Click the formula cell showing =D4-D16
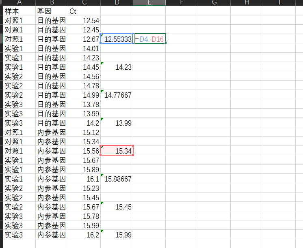The height and width of the screenshot is (248, 303). (149, 39)
